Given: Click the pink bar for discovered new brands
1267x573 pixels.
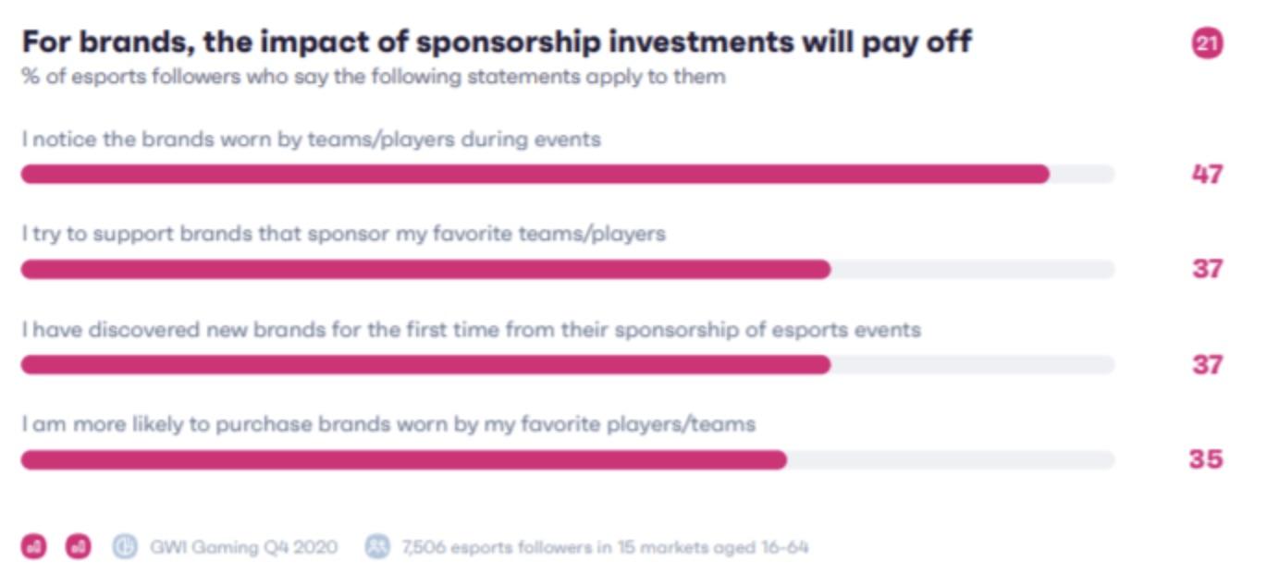Looking at the screenshot, I should click(425, 364).
